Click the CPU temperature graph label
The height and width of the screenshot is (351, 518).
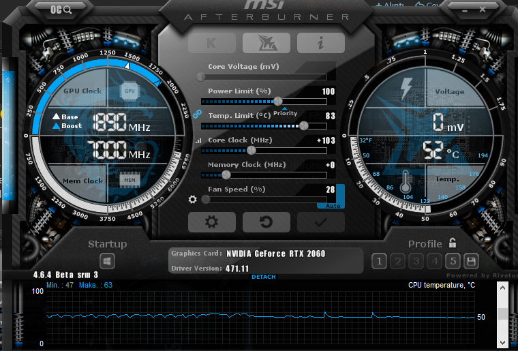[442, 286]
